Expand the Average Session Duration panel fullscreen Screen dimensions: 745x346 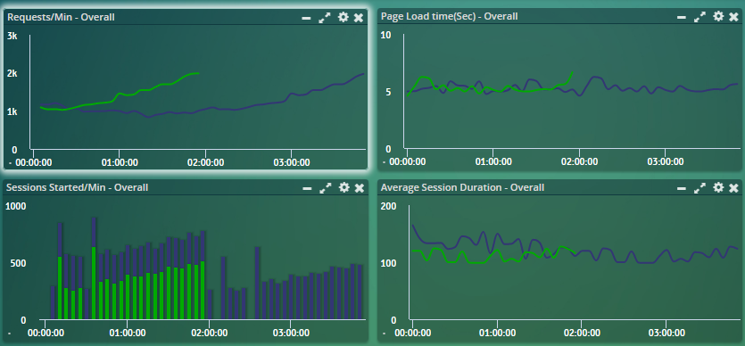tap(699, 188)
